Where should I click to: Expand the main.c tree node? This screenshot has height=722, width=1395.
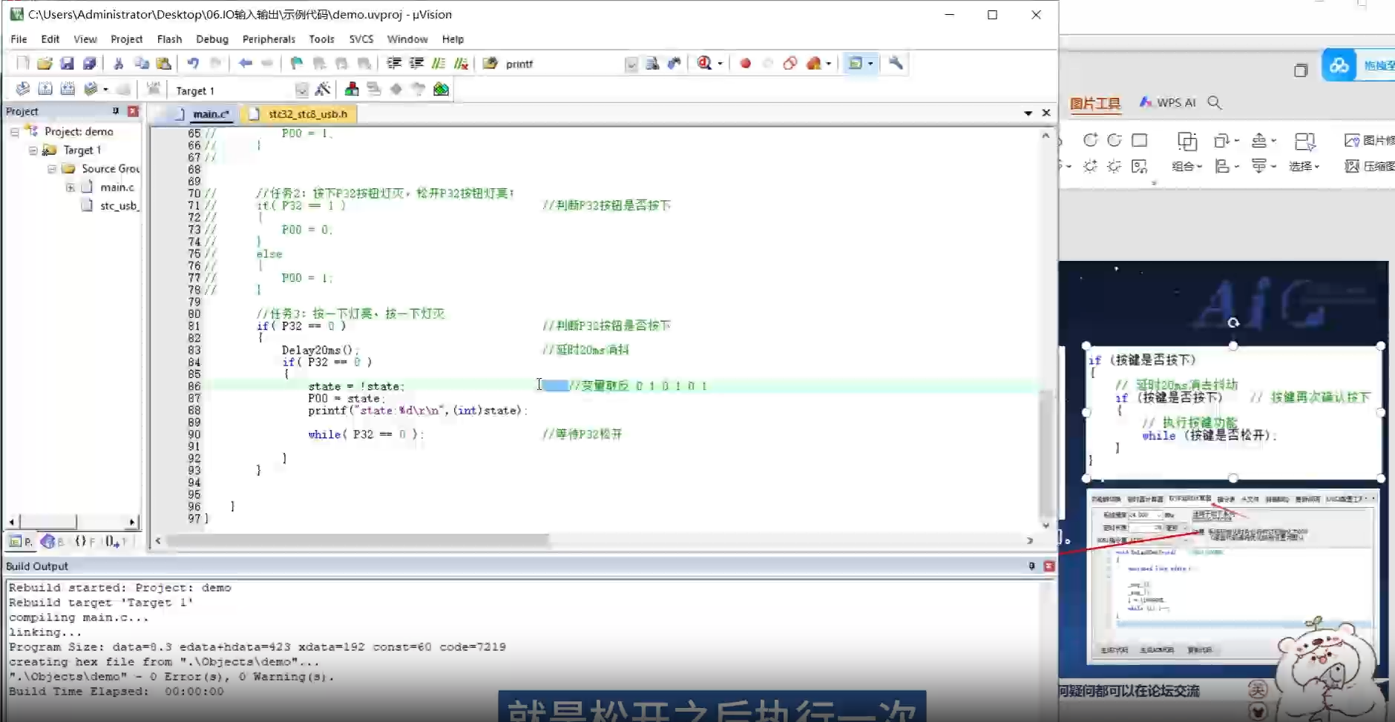tap(70, 188)
